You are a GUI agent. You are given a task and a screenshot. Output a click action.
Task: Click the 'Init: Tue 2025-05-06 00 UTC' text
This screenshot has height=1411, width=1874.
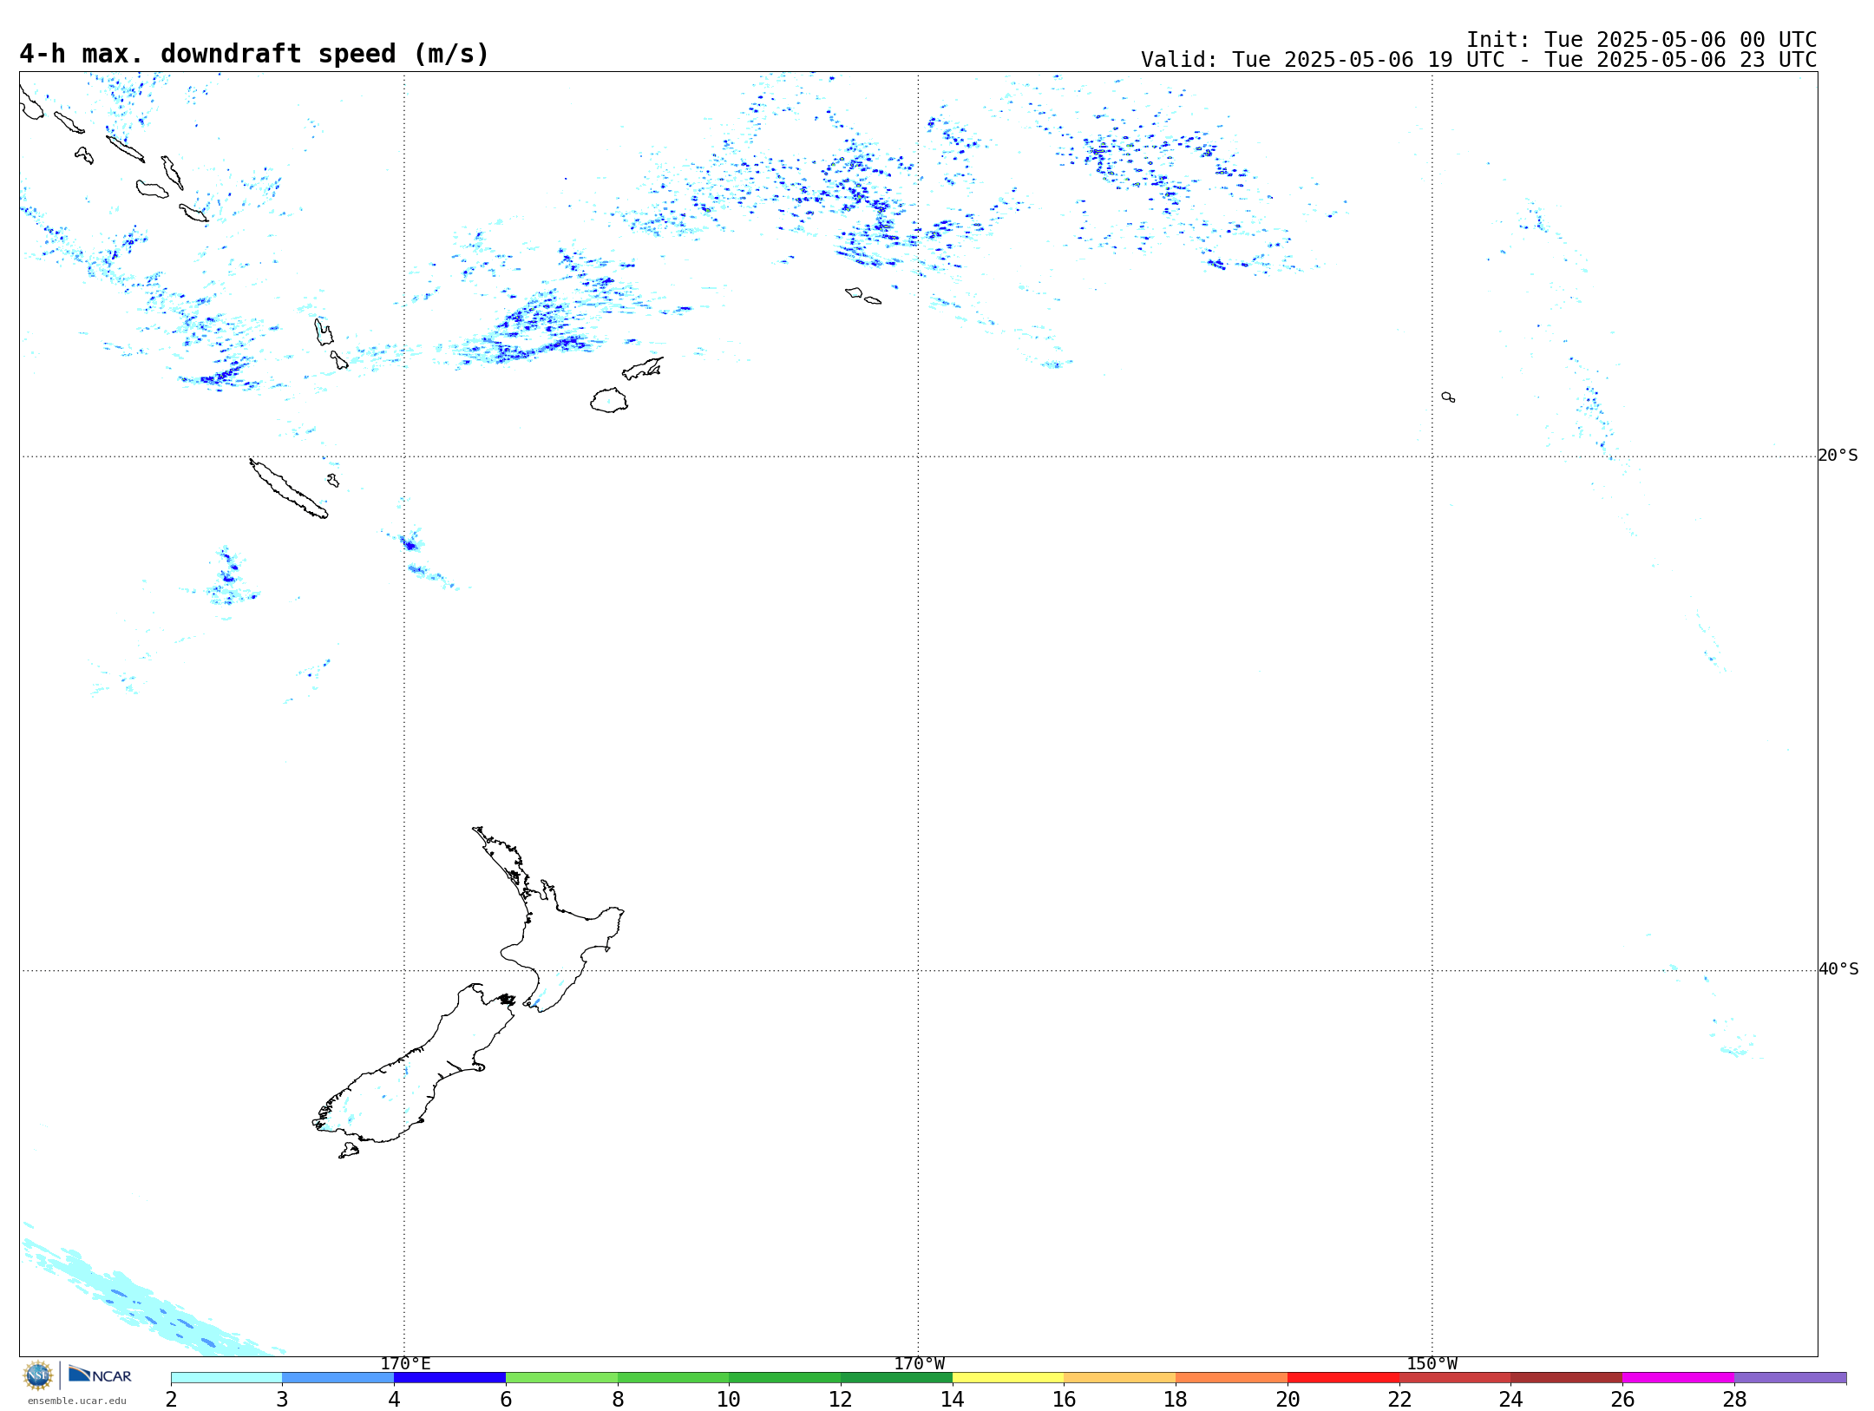1641,40
